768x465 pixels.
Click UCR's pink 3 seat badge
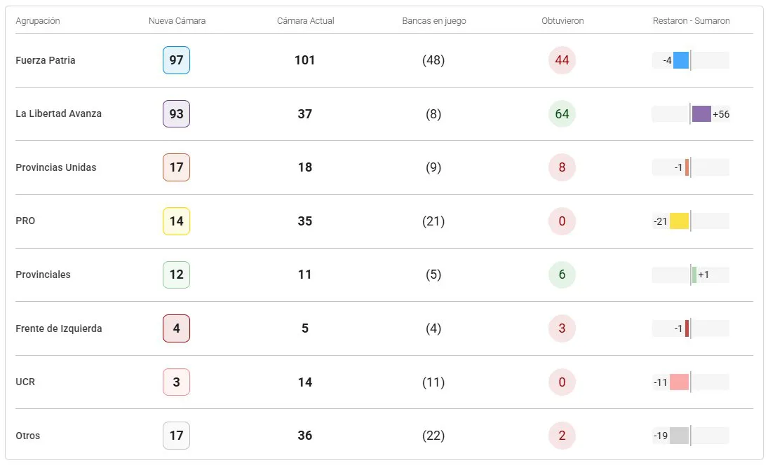(x=176, y=382)
